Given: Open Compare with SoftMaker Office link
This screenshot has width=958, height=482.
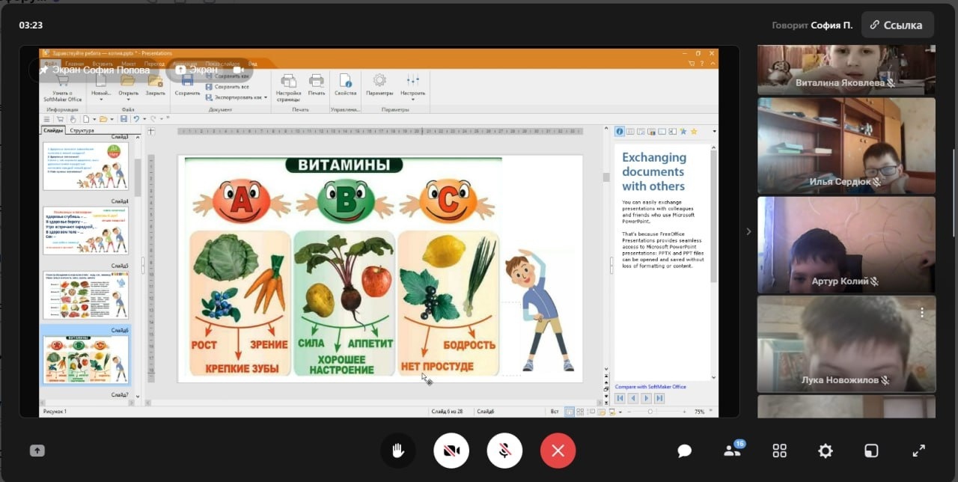Looking at the screenshot, I should 650,387.
